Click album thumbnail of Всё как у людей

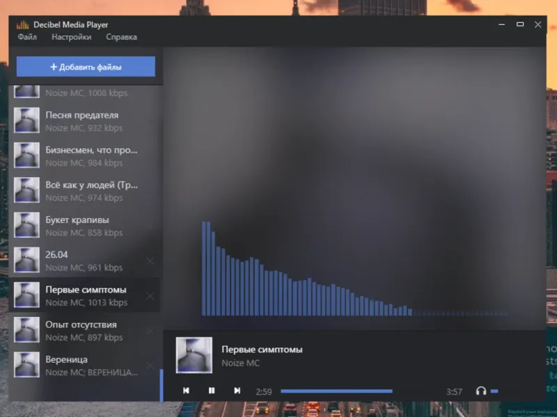click(26, 190)
